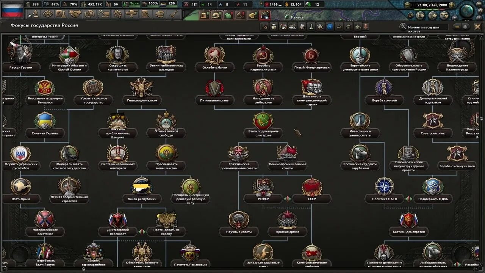The height and width of the screenshot is (273, 485).
Task: Open the officer cap button
Action: click(x=160, y=14)
